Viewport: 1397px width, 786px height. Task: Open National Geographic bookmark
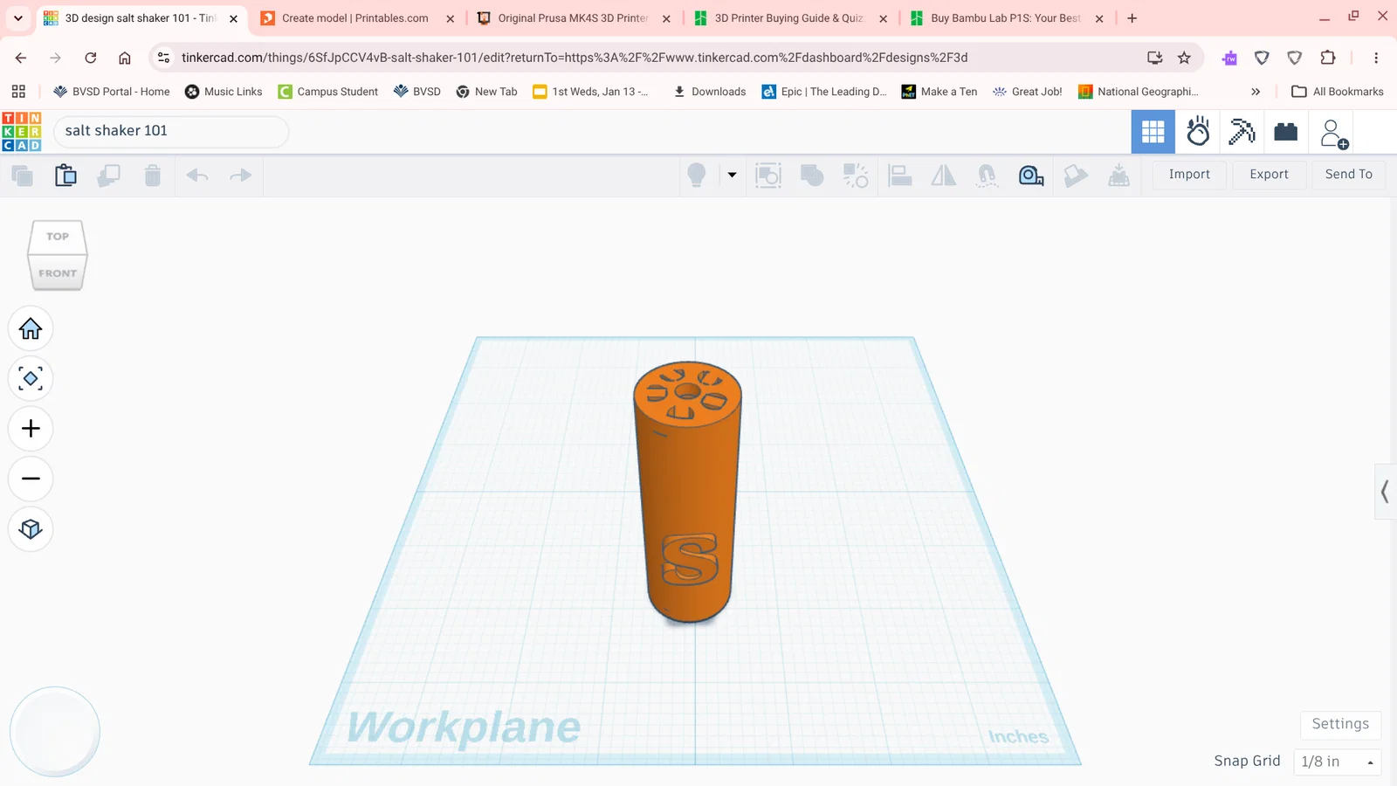(1139, 92)
